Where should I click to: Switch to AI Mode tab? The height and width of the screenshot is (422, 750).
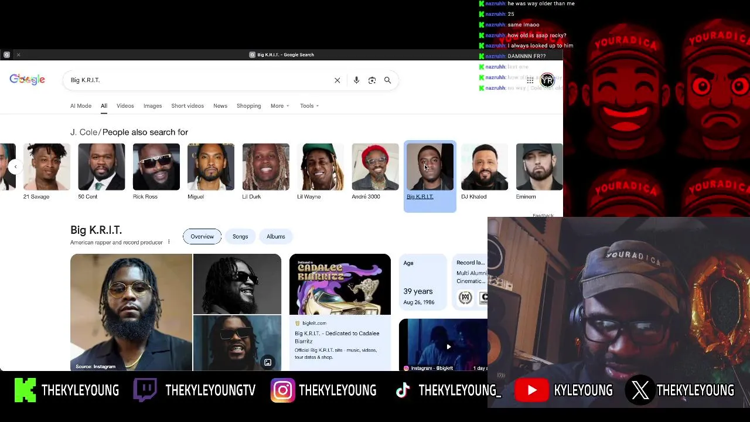click(81, 106)
